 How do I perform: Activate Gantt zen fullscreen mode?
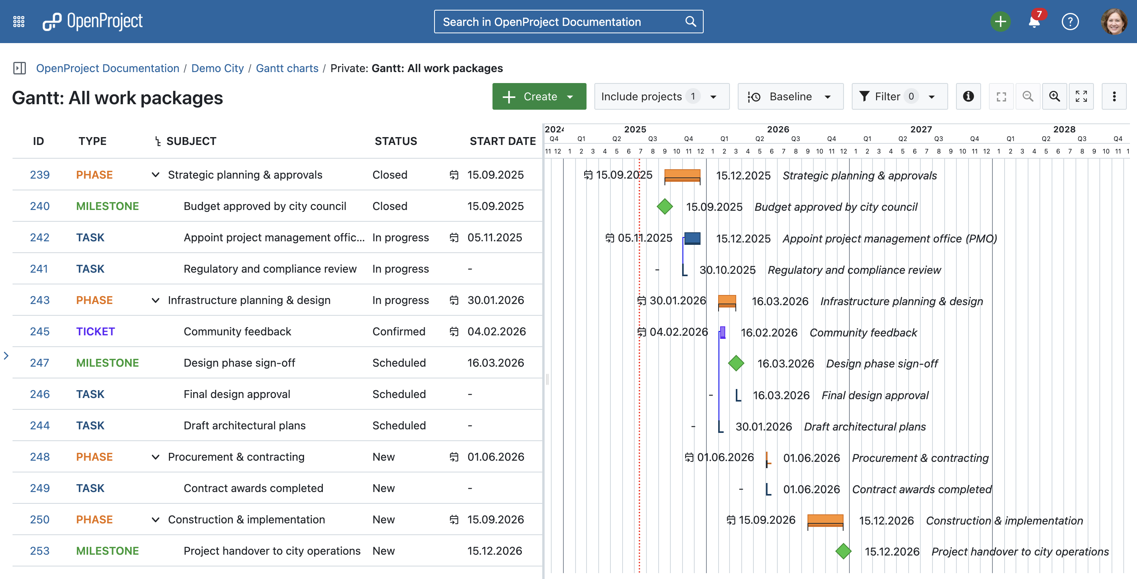tap(1081, 96)
